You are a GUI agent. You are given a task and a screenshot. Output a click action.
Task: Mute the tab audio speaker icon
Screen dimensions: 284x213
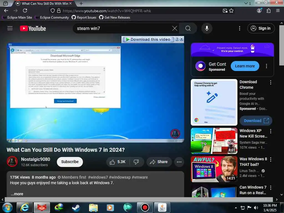tap(18, 3)
